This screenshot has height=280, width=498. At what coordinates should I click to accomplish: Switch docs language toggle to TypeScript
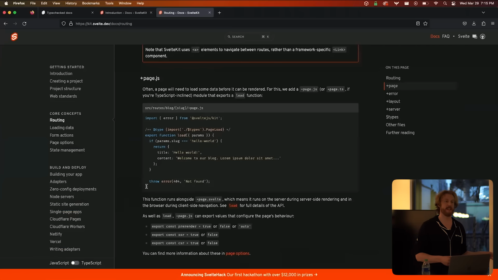tap(75, 263)
